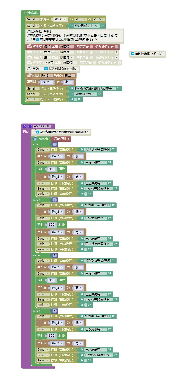Image resolution: width=184 pixels, height=381 pixels.
Task: Open the 高 level dropdown in initialization 写引脚 block
Action: pos(68,82)
